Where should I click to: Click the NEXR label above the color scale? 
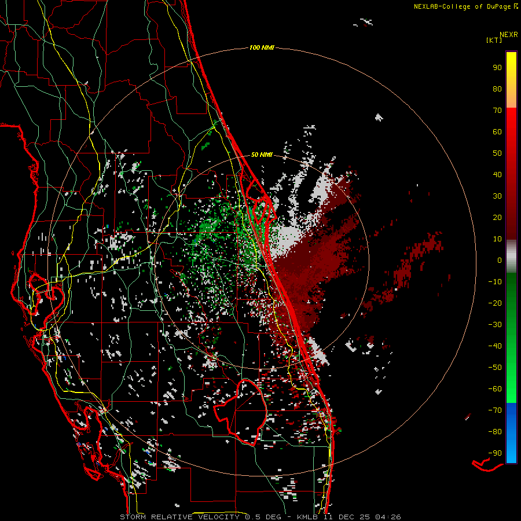(509, 35)
